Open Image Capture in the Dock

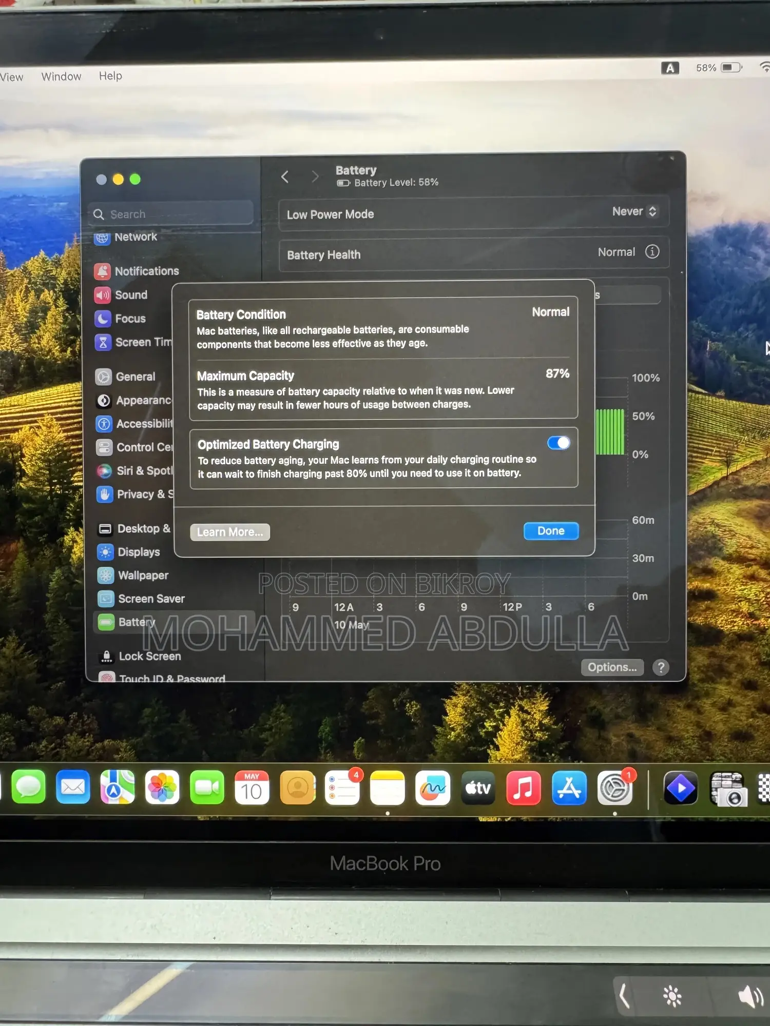click(x=728, y=788)
